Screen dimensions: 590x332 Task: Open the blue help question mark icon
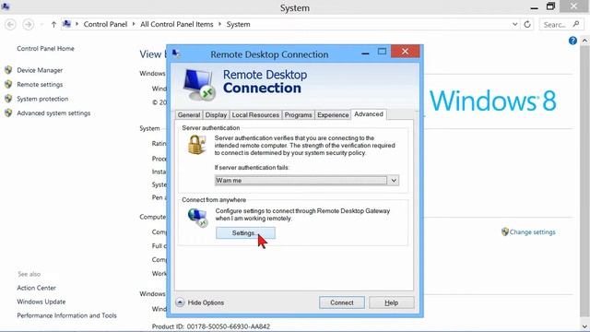coord(572,41)
